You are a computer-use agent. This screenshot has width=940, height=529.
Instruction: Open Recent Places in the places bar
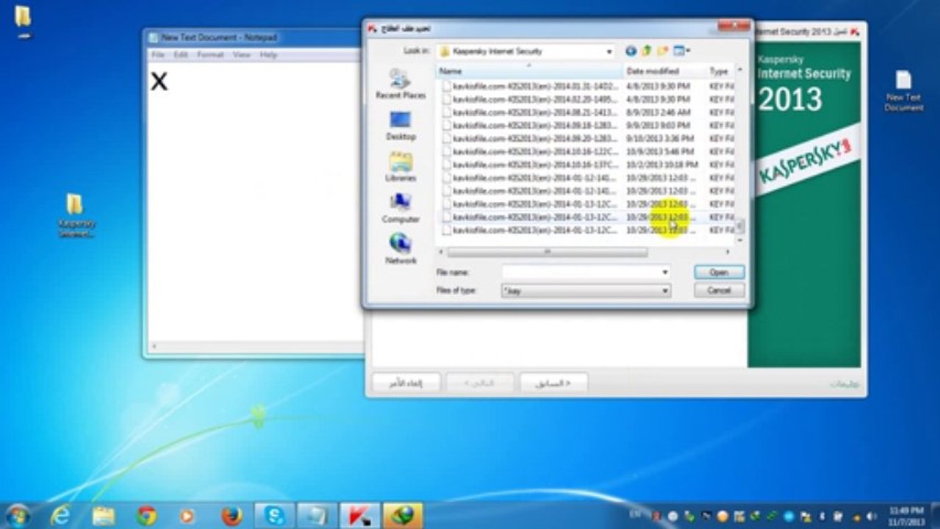pos(401,84)
